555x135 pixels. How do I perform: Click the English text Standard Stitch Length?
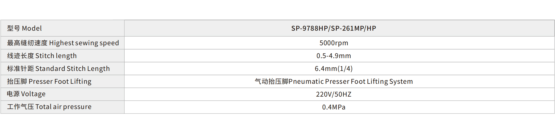[72, 69]
